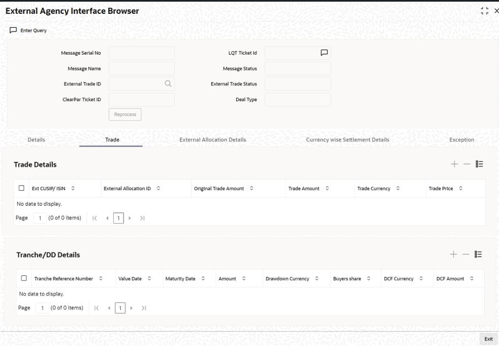
Task: Delete row from Tranche/DD Details table
Action: coord(466,254)
